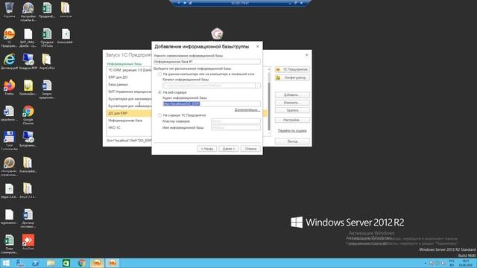Click the server cluster field

coord(236,121)
